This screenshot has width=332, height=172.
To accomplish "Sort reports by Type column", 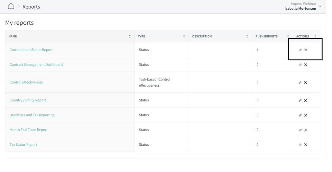I will (x=184, y=36).
